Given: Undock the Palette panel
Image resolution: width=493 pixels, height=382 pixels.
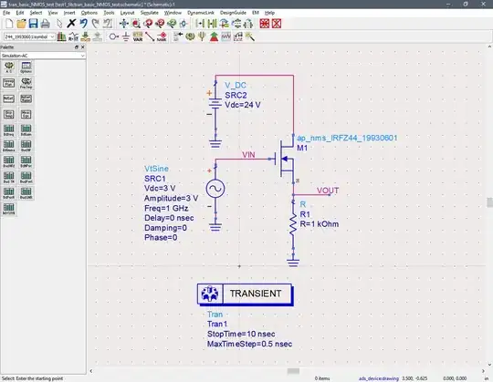Looking at the screenshot, I should pyautogui.click(x=77, y=47).
